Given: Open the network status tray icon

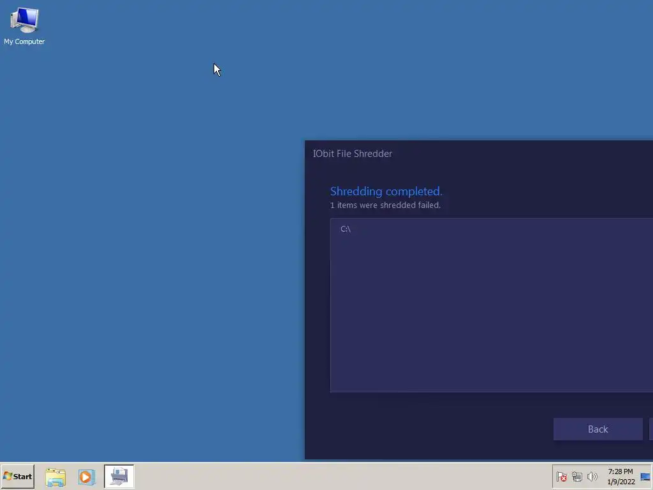Looking at the screenshot, I should point(576,477).
